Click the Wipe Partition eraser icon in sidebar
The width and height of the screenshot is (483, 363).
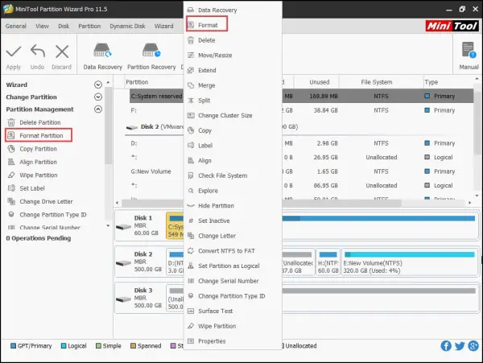pos(11,175)
